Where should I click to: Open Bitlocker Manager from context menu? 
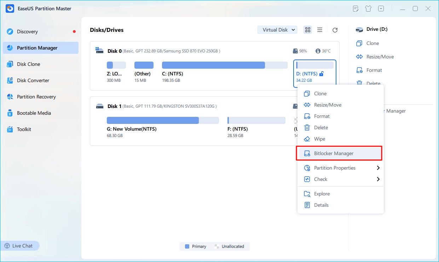click(341, 153)
